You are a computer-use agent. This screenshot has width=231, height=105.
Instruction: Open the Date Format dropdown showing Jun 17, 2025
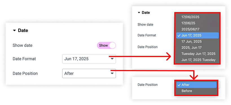point(89,59)
